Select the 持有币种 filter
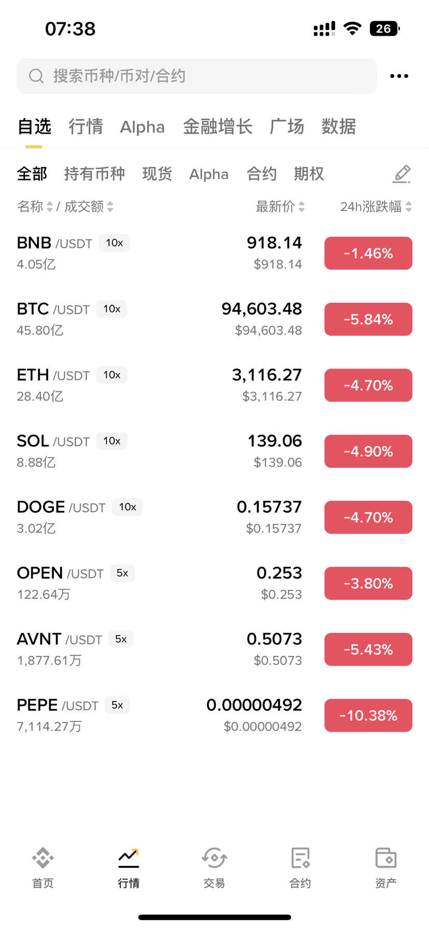 tap(95, 174)
